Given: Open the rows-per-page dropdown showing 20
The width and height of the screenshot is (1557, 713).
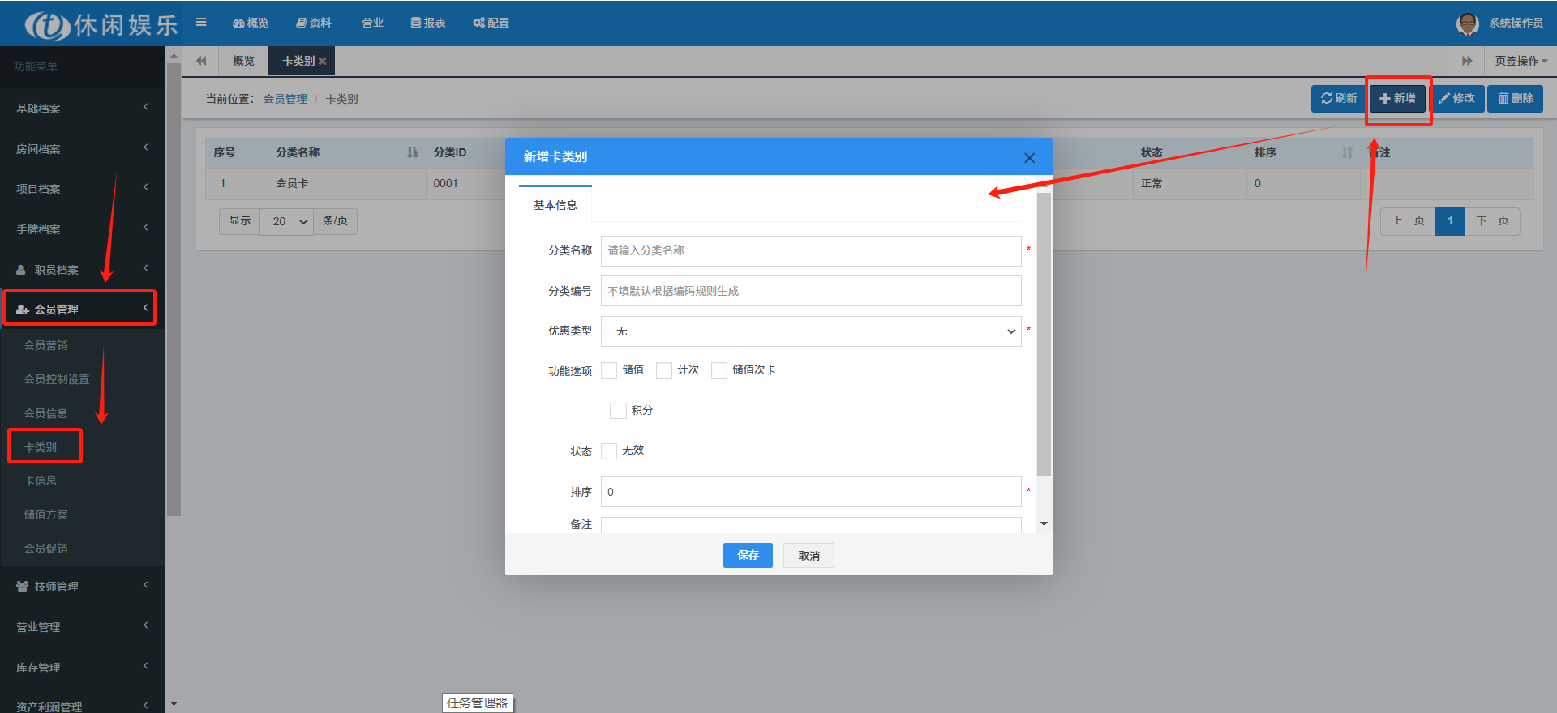Looking at the screenshot, I should 290,221.
